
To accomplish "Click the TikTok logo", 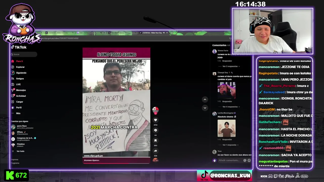I will 18,47.
